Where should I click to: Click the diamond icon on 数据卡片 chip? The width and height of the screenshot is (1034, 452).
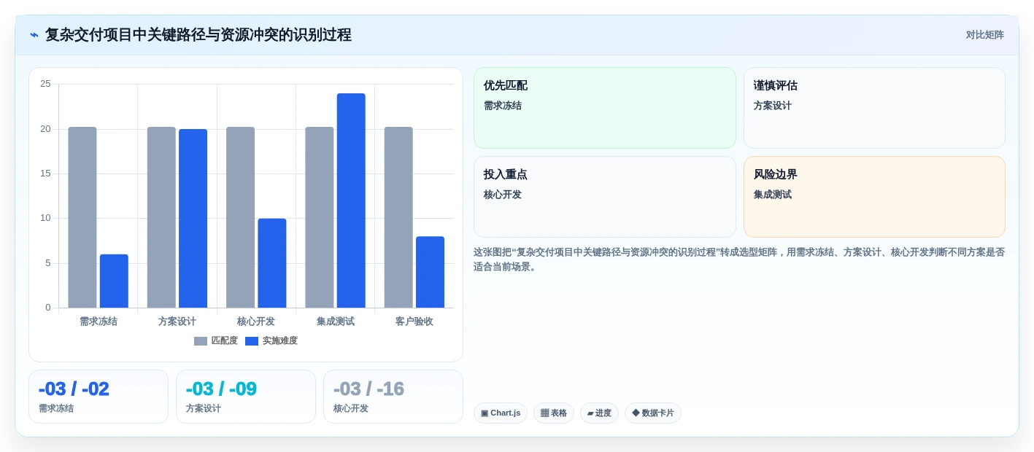coord(636,413)
